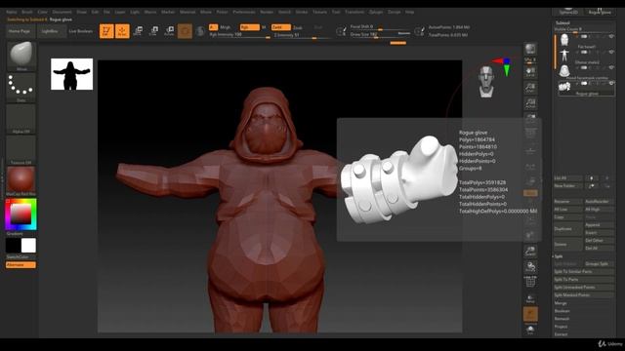Click the Zoom canvas icon on right shelf
This screenshot has width=625, height=351.
(530, 88)
